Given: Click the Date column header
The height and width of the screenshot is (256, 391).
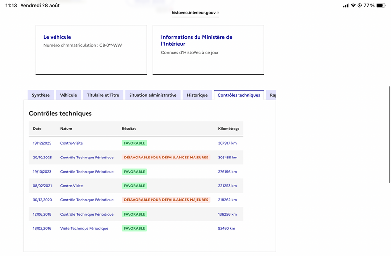Looking at the screenshot, I should pos(37,129).
